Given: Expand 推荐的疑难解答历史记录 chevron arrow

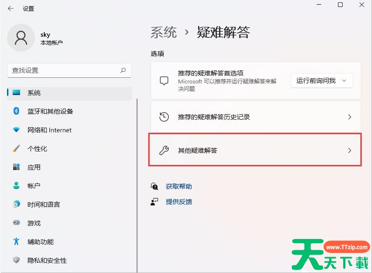Looking at the screenshot, I should 350,117.
